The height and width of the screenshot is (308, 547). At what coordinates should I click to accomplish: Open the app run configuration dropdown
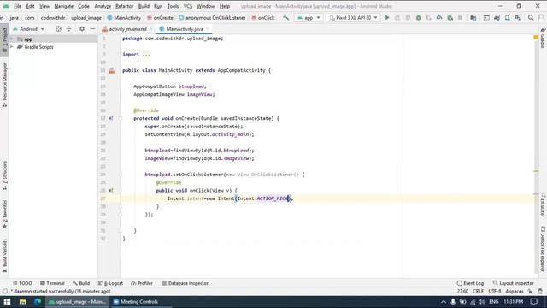point(309,17)
